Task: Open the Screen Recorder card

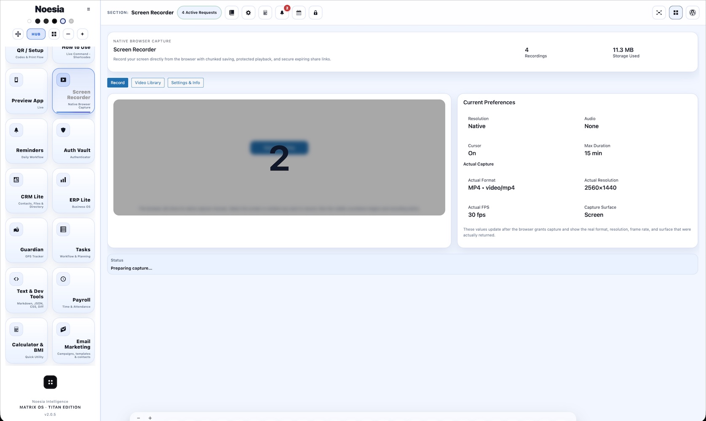Action: [73, 91]
